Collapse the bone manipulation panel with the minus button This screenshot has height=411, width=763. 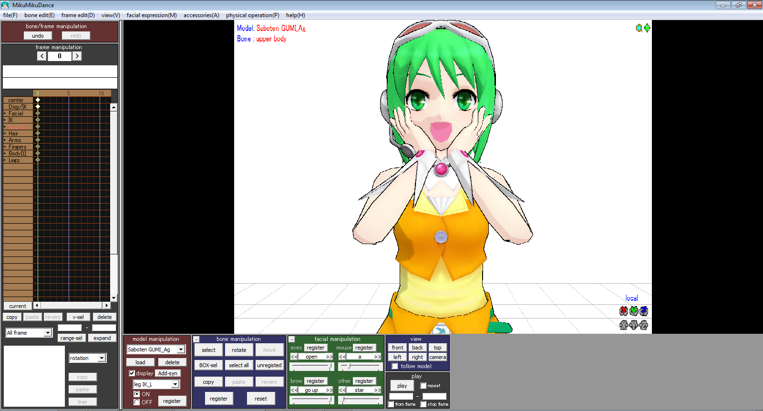(x=196, y=339)
